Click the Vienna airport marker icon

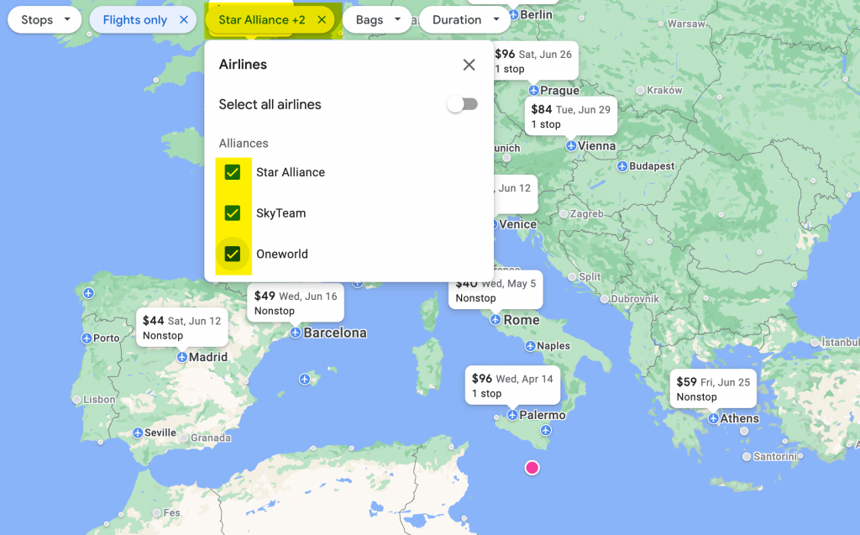tap(571, 145)
